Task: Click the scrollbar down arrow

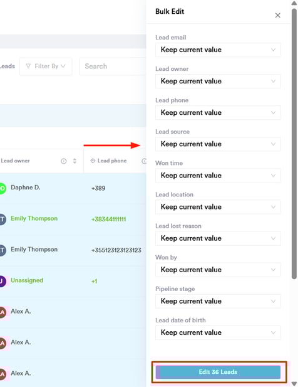Action: pyautogui.click(x=294, y=384)
